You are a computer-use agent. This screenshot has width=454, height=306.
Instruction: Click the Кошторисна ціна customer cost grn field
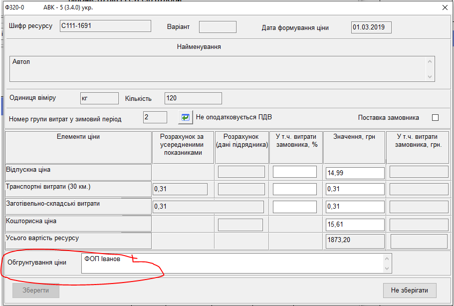(x=419, y=225)
